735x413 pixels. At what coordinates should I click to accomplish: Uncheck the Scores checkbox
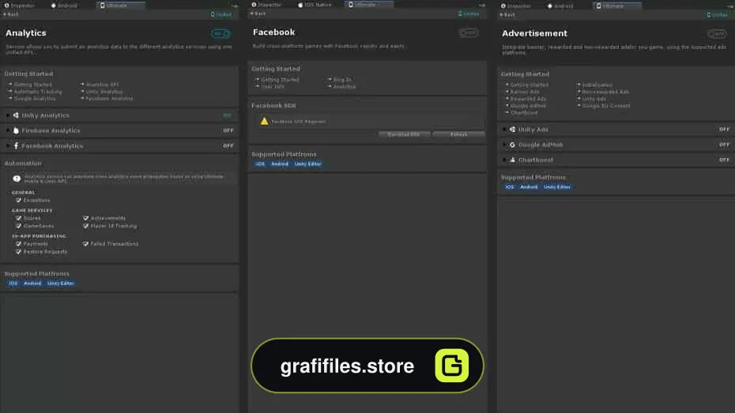[x=18, y=218]
